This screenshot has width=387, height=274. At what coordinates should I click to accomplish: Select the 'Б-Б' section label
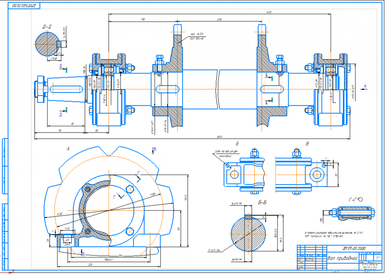[262, 202]
